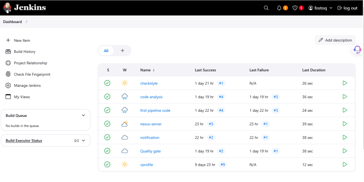This screenshot has height=182, width=364.
Task: Schedule a build for checkstyle
Action: pyautogui.click(x=345, y=83)
